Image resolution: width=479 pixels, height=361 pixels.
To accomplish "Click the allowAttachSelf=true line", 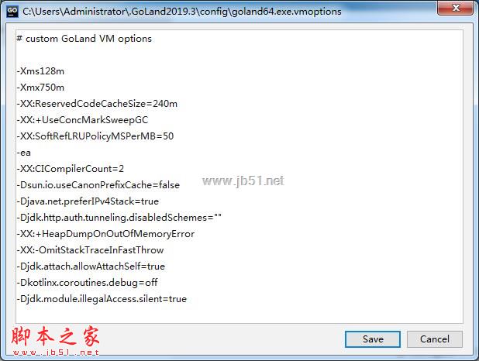I will [91, 266].
